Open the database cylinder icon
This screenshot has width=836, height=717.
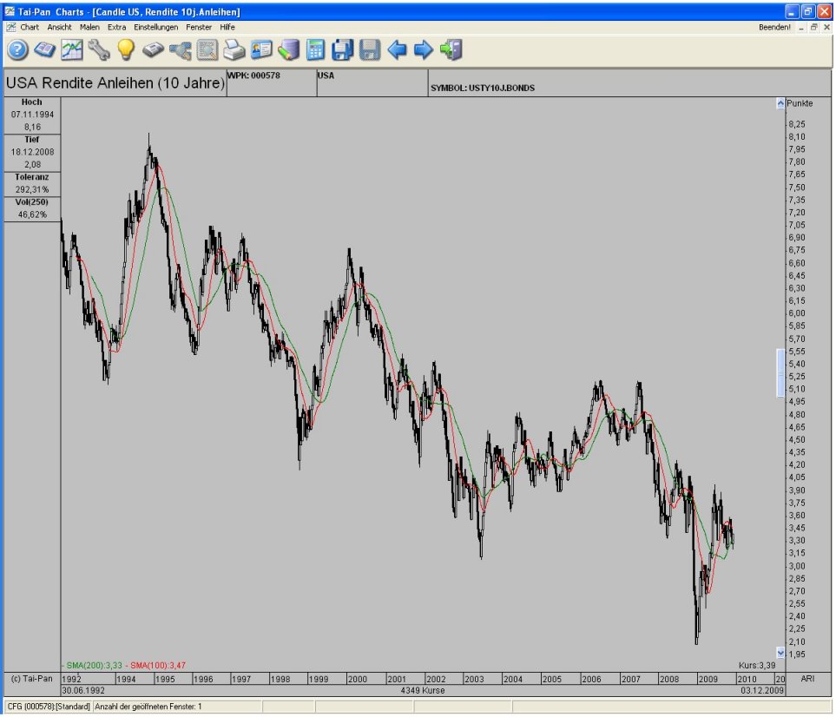[288, 50]
